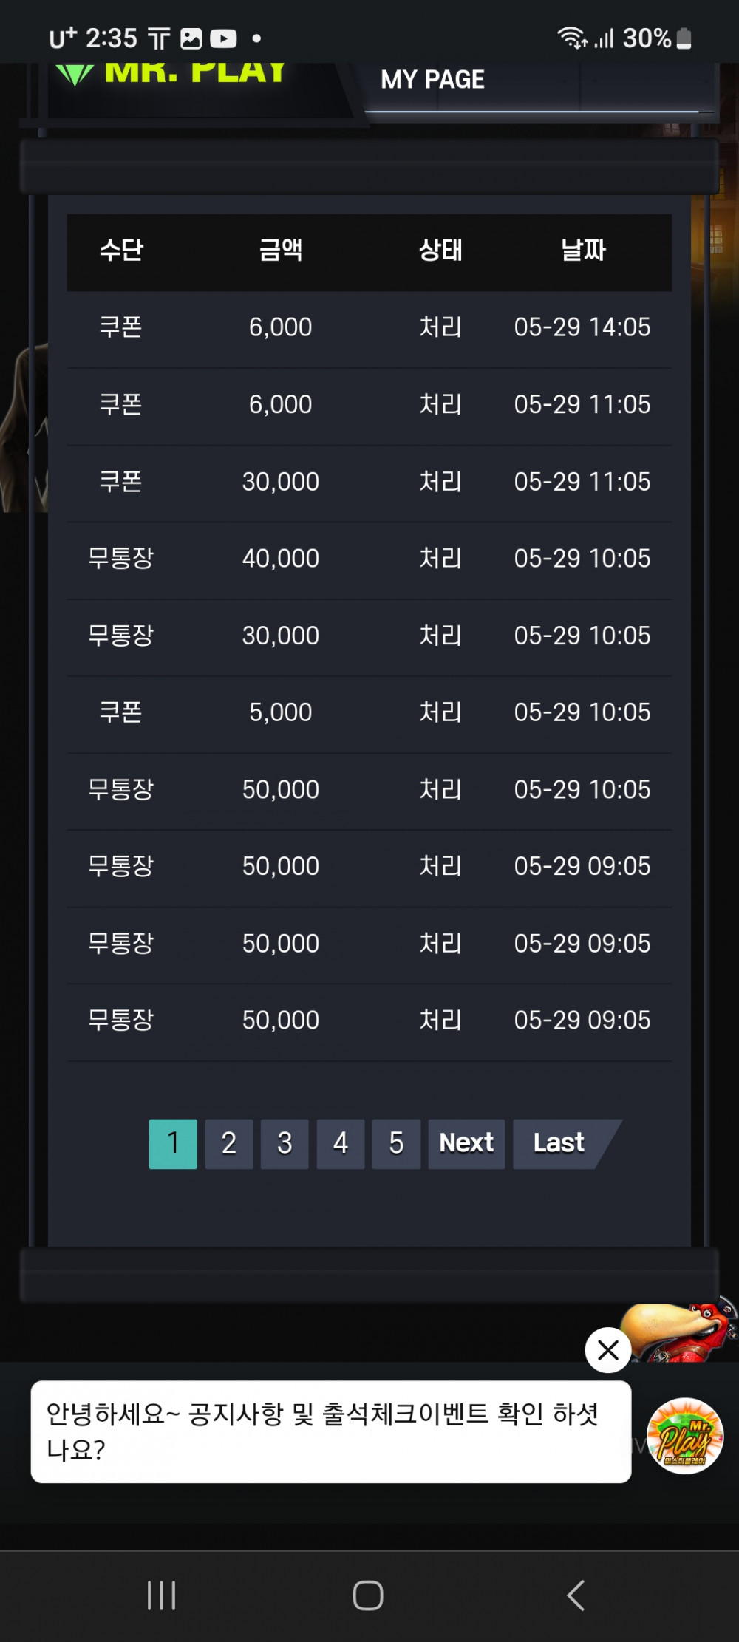This screenshot has width=739, height=1642.
Task: Tap the battery indicator in status bar
Action: point(684,38)
